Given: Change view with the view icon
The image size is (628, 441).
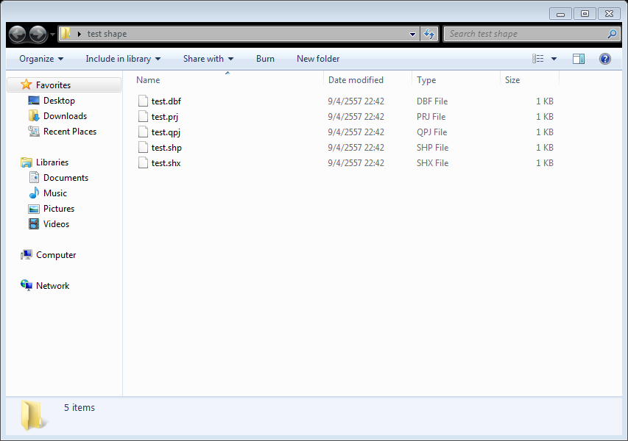Looking at the screenshot, I should click(538, 59).
